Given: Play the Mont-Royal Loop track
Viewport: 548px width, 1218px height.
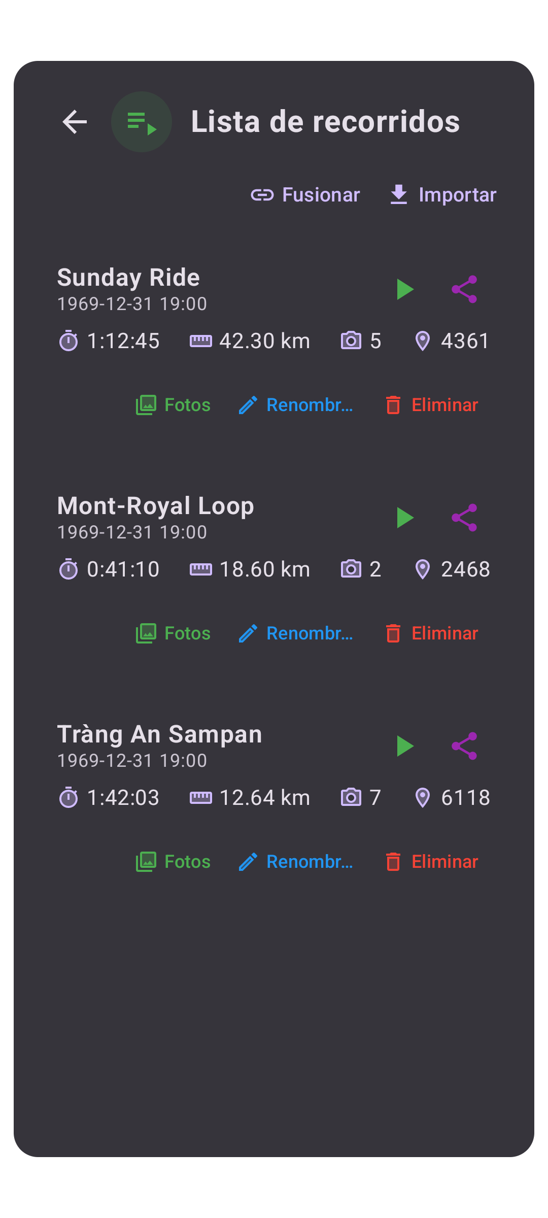Looking at the screenshot, I should 405,518.
